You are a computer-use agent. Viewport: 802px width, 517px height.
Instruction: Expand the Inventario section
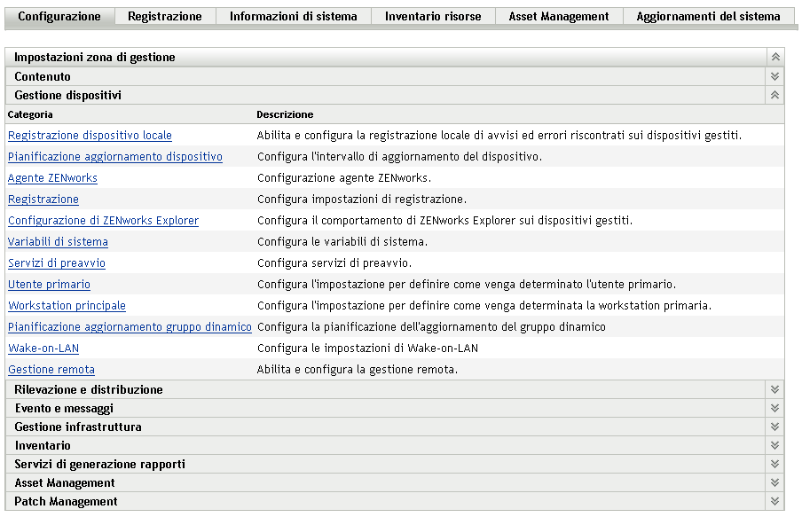tap(774, 445)
